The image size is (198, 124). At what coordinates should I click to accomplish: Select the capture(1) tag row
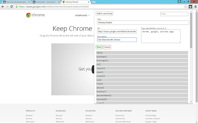[142, 68]
